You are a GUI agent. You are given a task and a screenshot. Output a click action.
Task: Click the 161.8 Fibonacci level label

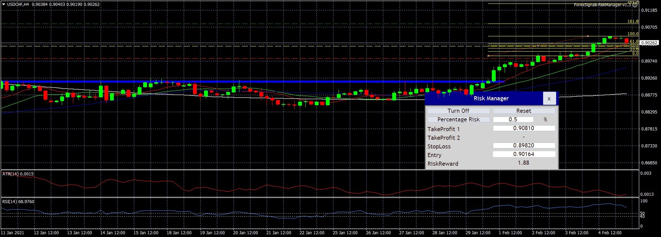(633, 21)
